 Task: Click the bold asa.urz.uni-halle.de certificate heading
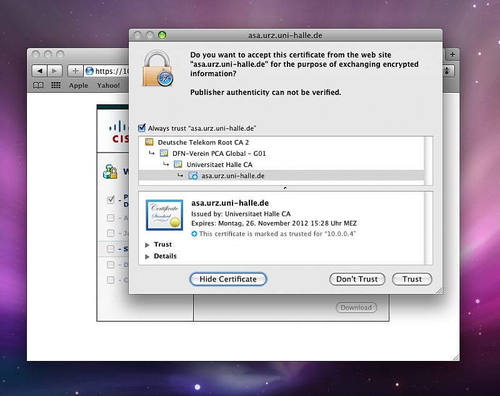pos(230,203)
